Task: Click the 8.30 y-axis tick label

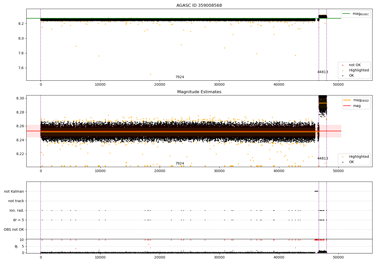Action: click(20, 98)
